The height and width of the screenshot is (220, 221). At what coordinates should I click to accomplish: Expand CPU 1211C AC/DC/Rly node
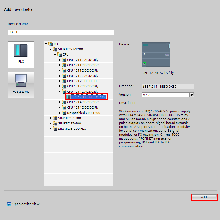[60, 60]
